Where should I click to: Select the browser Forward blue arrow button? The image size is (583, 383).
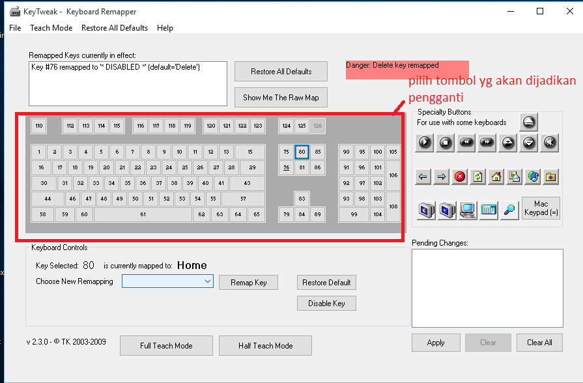[x=442, y=177]
